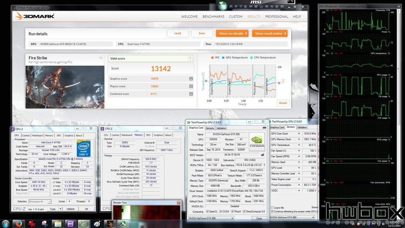
Task: Open Paint palette icon in taskbar
Action: tap(97, 224)
